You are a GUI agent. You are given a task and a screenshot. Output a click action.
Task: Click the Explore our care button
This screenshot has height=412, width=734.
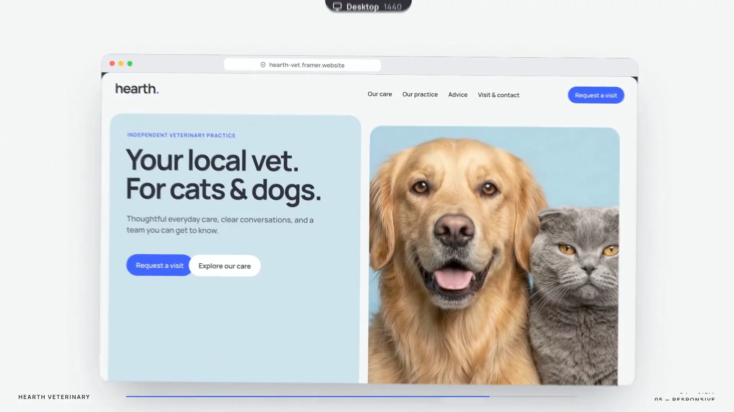click(x=225, y=266)
